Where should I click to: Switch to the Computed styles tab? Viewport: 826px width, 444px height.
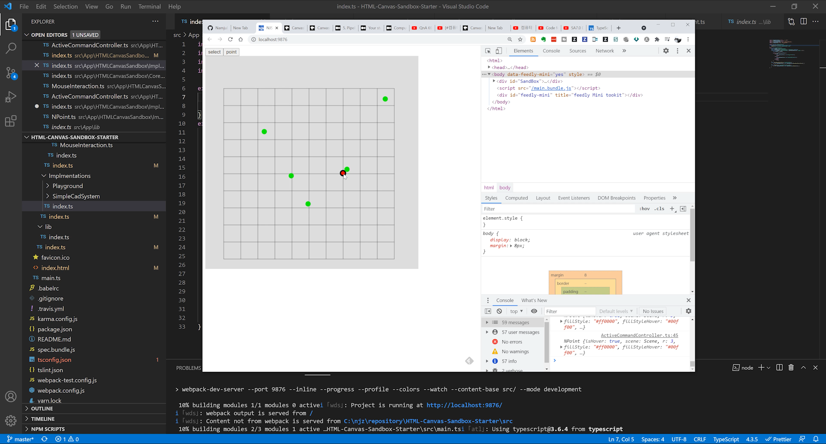tap(516, 198)
